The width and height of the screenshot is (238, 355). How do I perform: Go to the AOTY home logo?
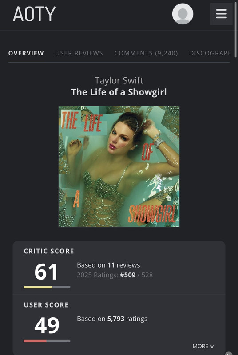pyautogui.click(x=34, y=14)
